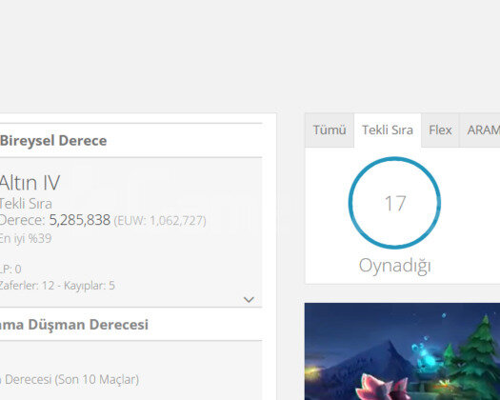Switch to the Tümü tab
This screenshot has height=400, width=500.
(330, 130)
